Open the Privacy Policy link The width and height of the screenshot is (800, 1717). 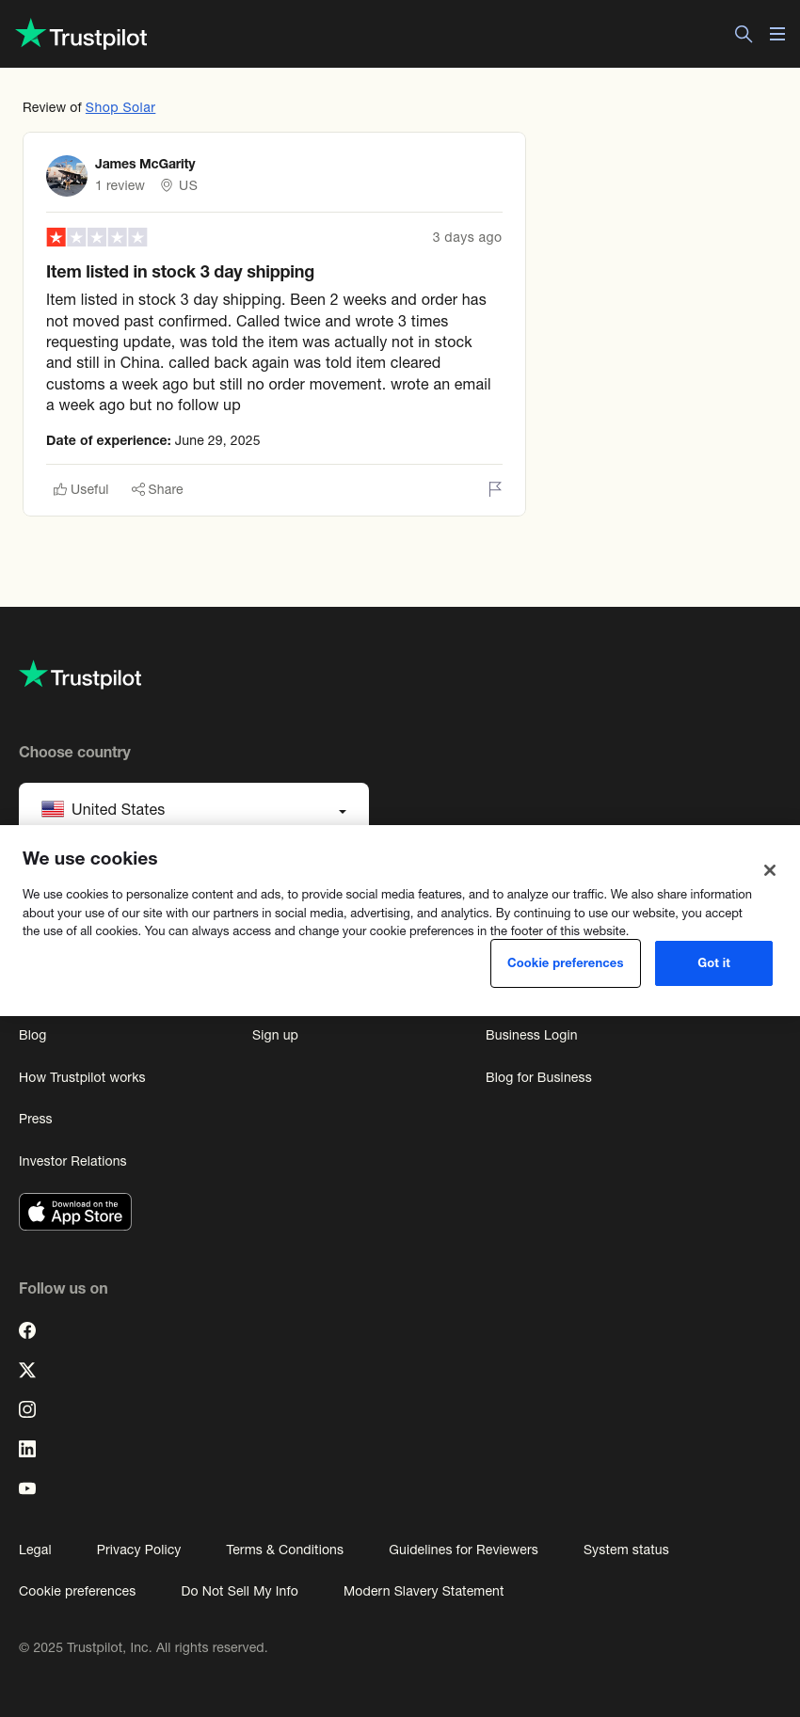(138, 1550)
